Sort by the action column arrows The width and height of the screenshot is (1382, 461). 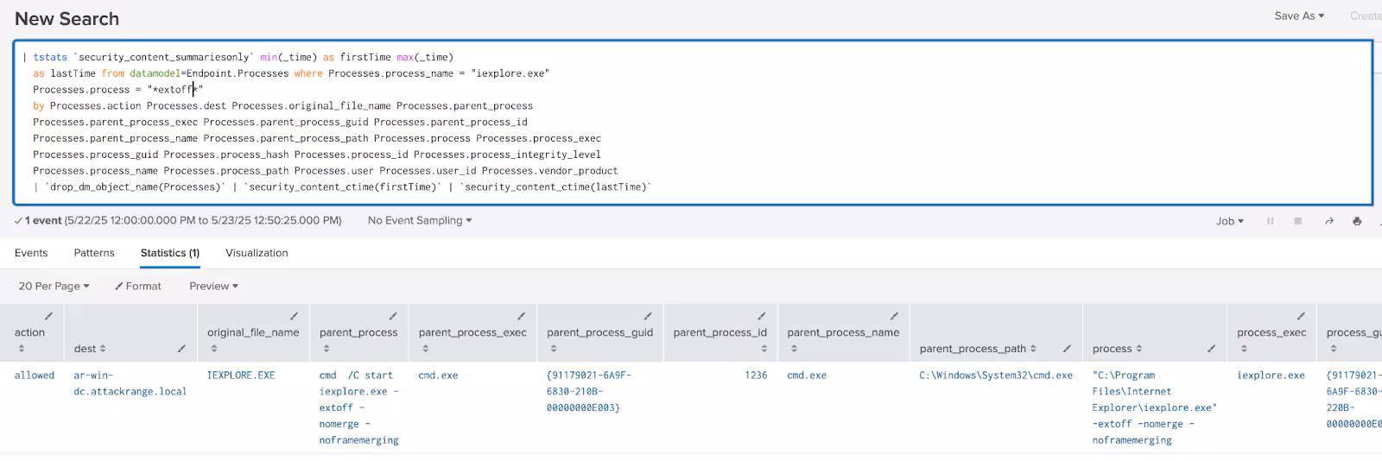coord(22,349)
